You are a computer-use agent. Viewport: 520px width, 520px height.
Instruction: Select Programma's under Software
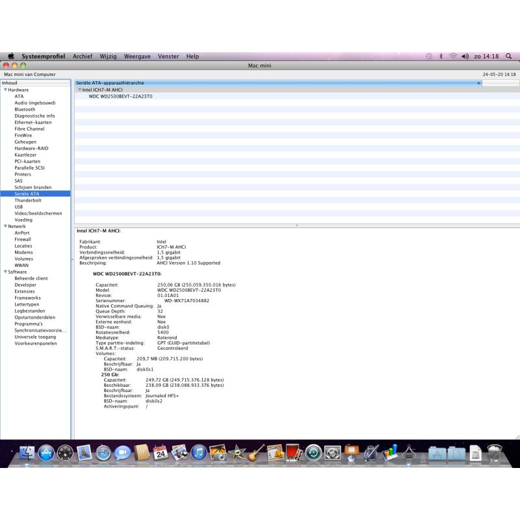pos(29,324)
